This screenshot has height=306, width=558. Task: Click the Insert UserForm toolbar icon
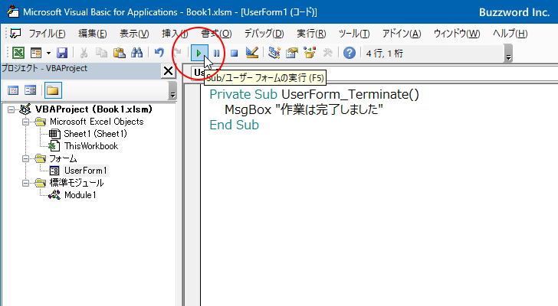click(x=36, y=54)
